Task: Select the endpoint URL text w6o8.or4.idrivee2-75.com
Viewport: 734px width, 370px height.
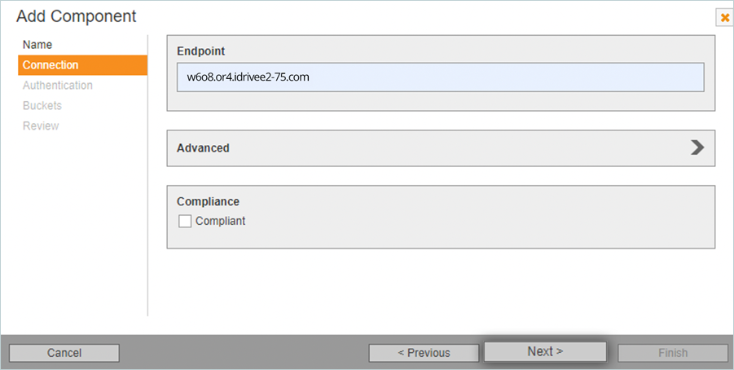Action: (x=248, y=78)
